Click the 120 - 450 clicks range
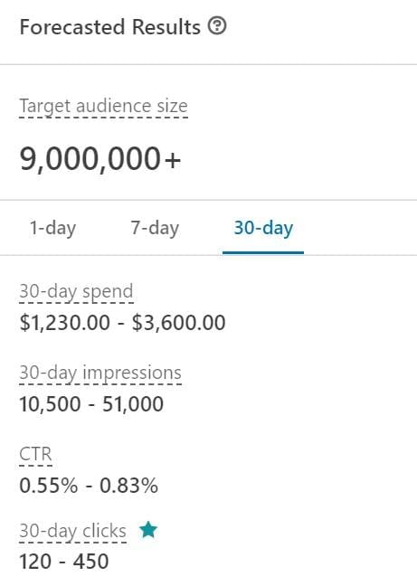417x586 pixels. click(64, 562)
